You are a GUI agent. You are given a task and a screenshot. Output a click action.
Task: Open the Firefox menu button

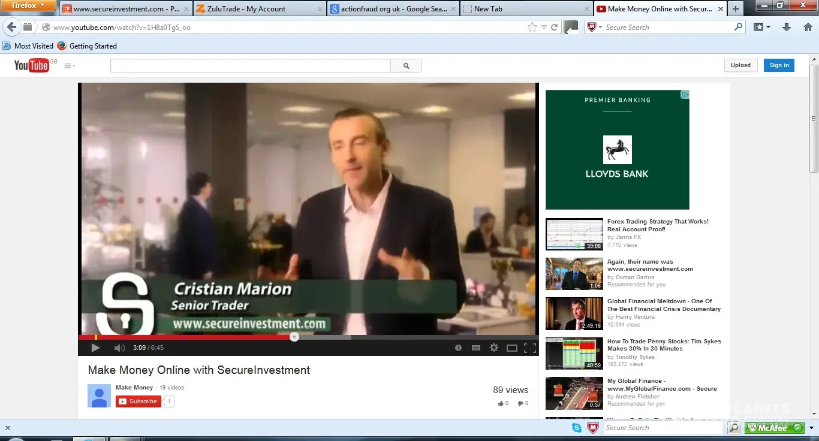tap(28, 5)
